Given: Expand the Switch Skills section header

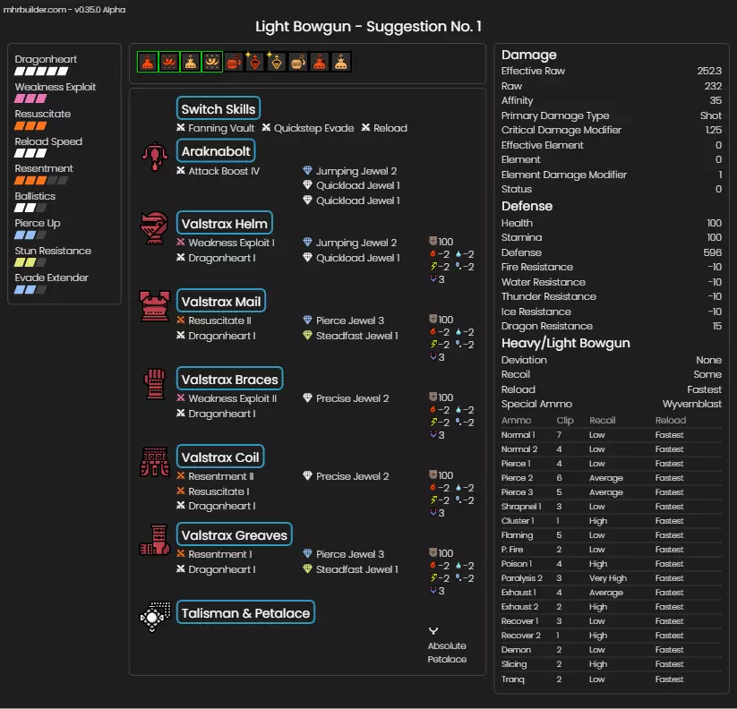Looking at the screenshot, I should 219,108.
